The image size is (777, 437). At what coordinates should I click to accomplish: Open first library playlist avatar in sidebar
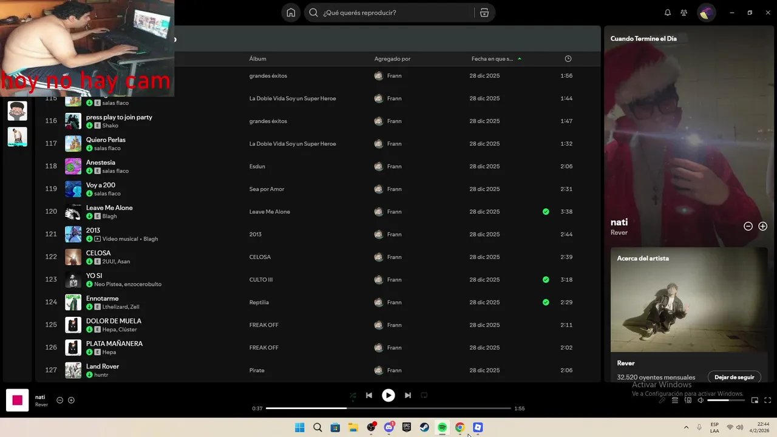(x=18, y=111)
